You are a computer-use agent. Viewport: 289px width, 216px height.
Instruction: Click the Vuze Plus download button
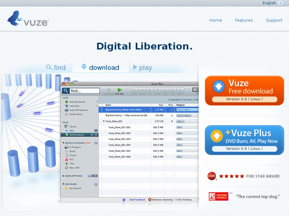tap(244, 140)
